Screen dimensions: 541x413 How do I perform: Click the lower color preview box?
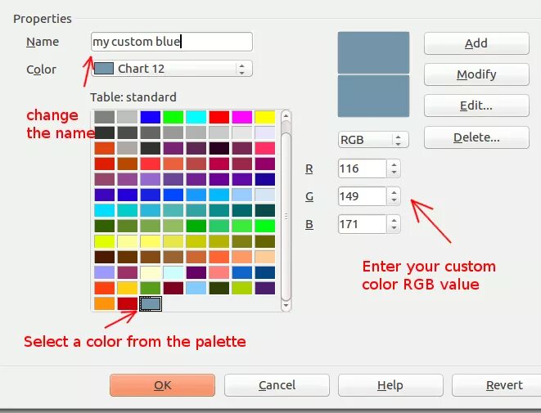pos(373,97)
